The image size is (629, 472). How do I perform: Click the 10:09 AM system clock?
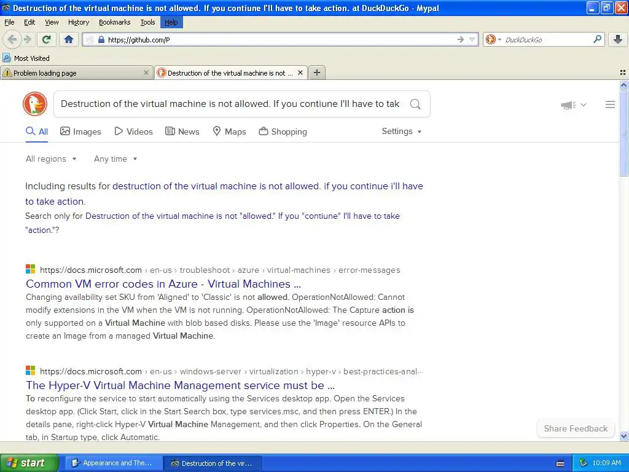click(606, 463)
